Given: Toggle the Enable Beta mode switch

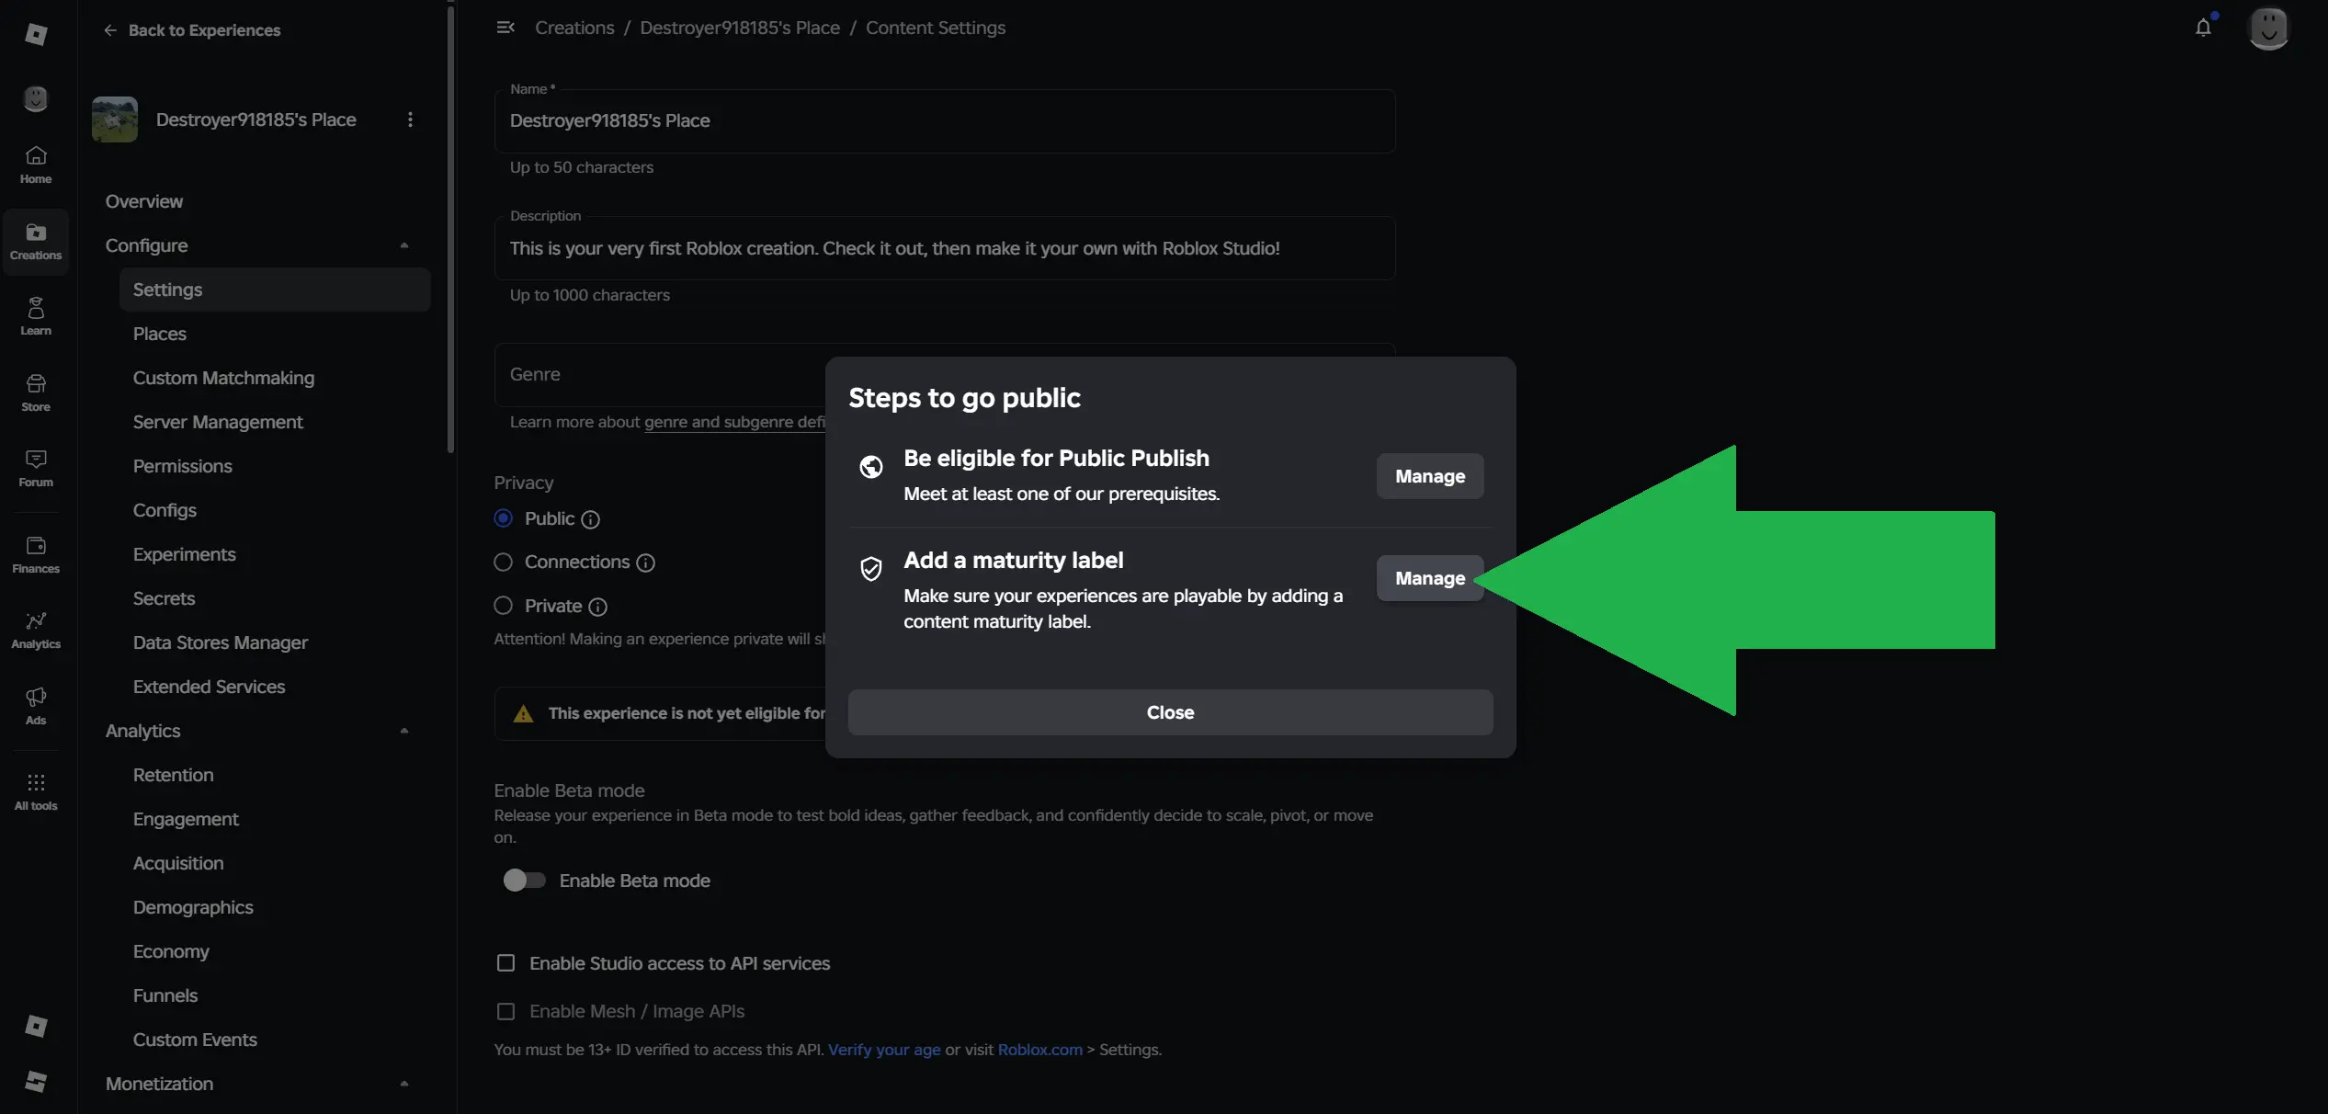Looking at the screenshot, I should pos(524,881).
